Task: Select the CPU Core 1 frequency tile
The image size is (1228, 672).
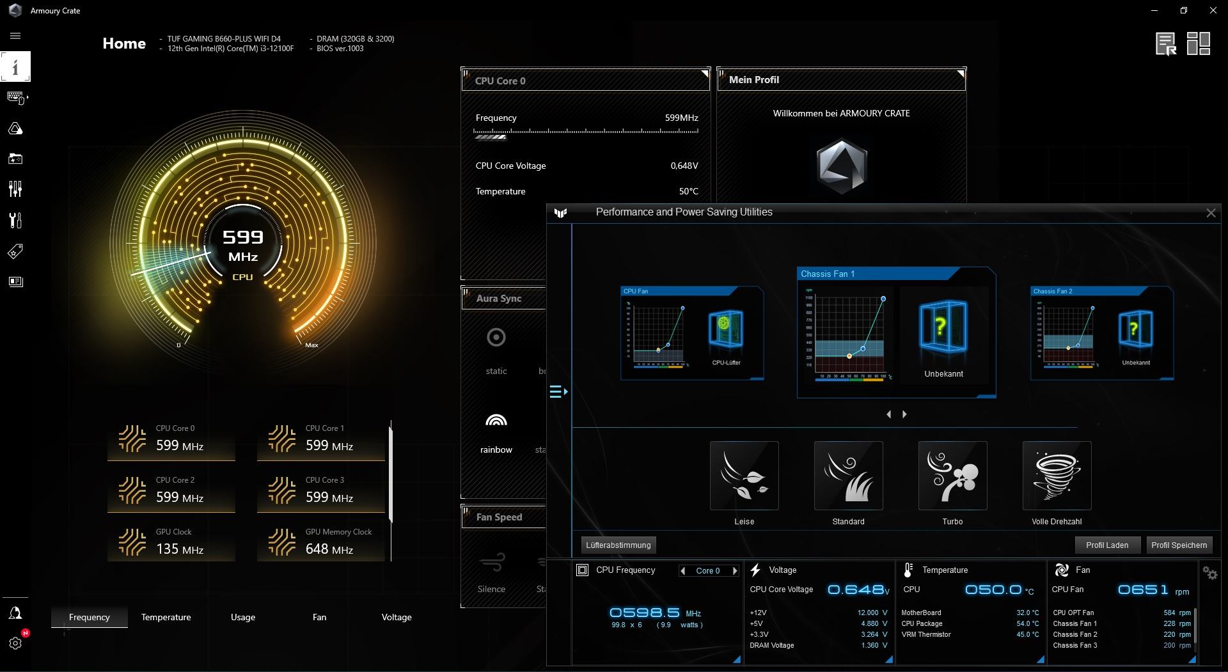Action: pyautogui.click(x=321, y=440)
